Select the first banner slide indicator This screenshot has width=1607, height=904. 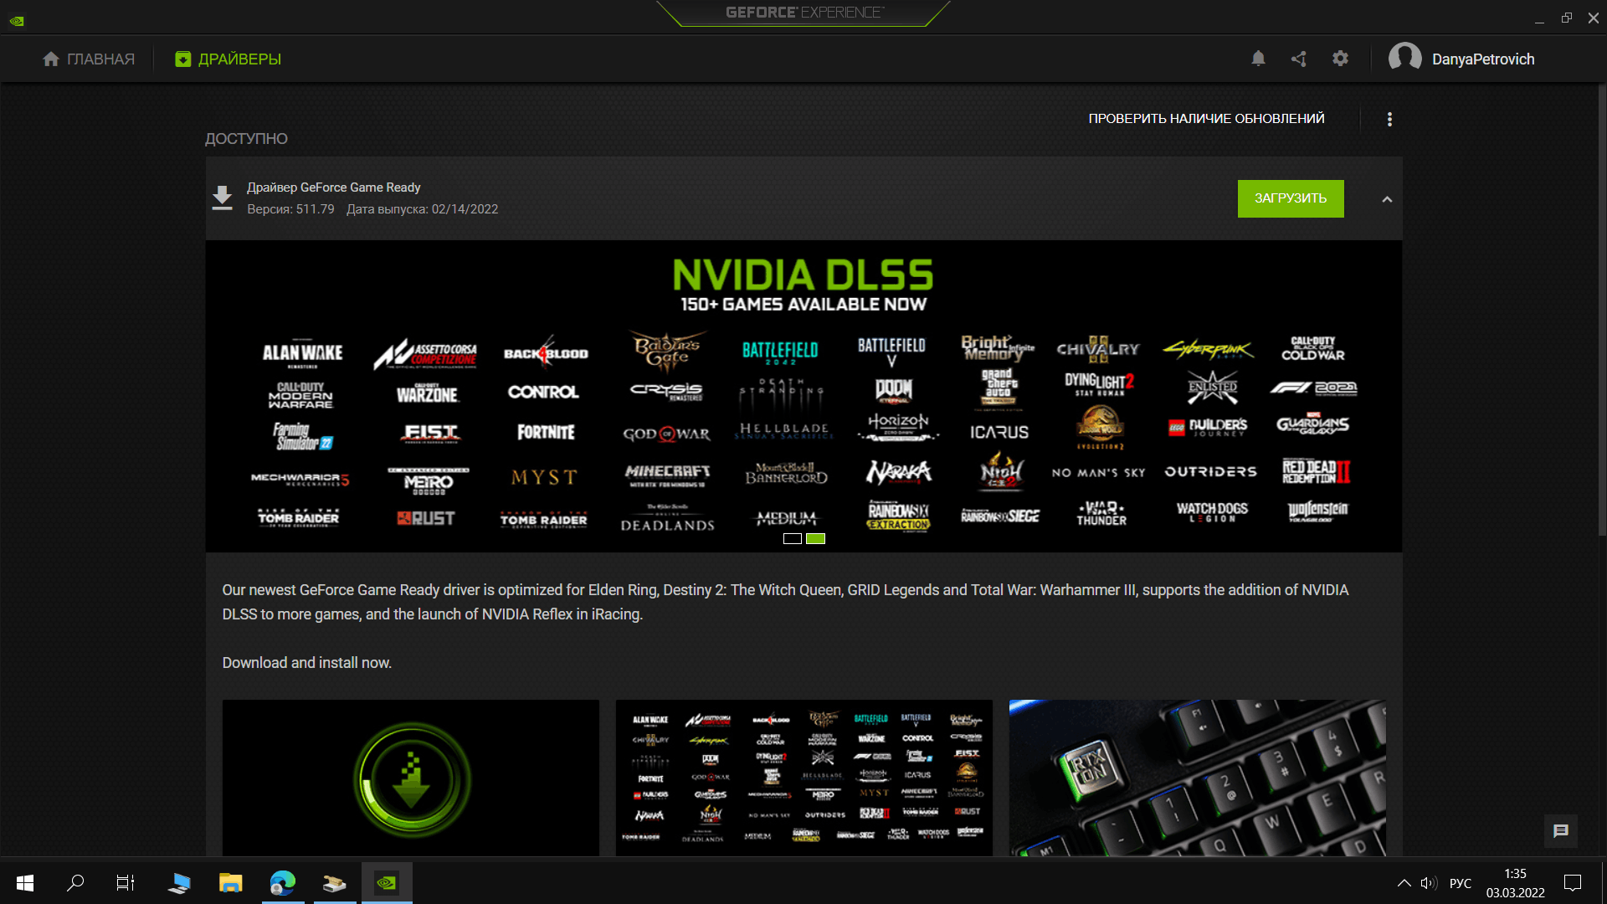(x=793, y=539)
